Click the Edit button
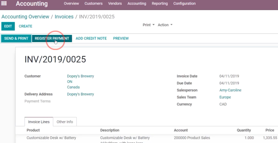The height and width of the screenshot is (143, 278). pyautogui.click(x=8, y=26)
